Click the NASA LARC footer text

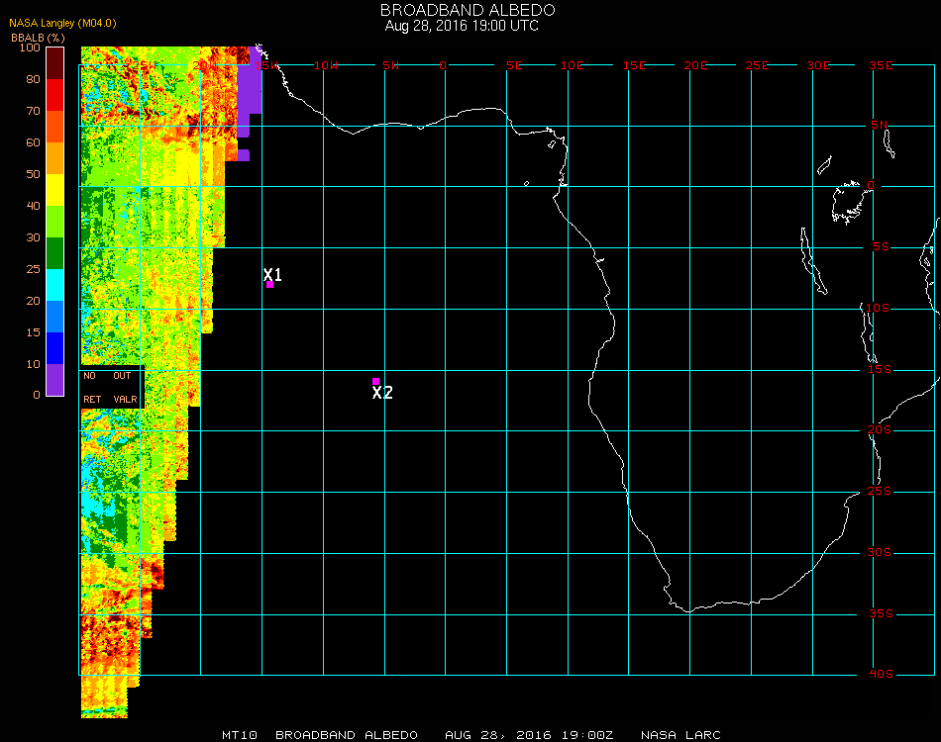[680, 735]
